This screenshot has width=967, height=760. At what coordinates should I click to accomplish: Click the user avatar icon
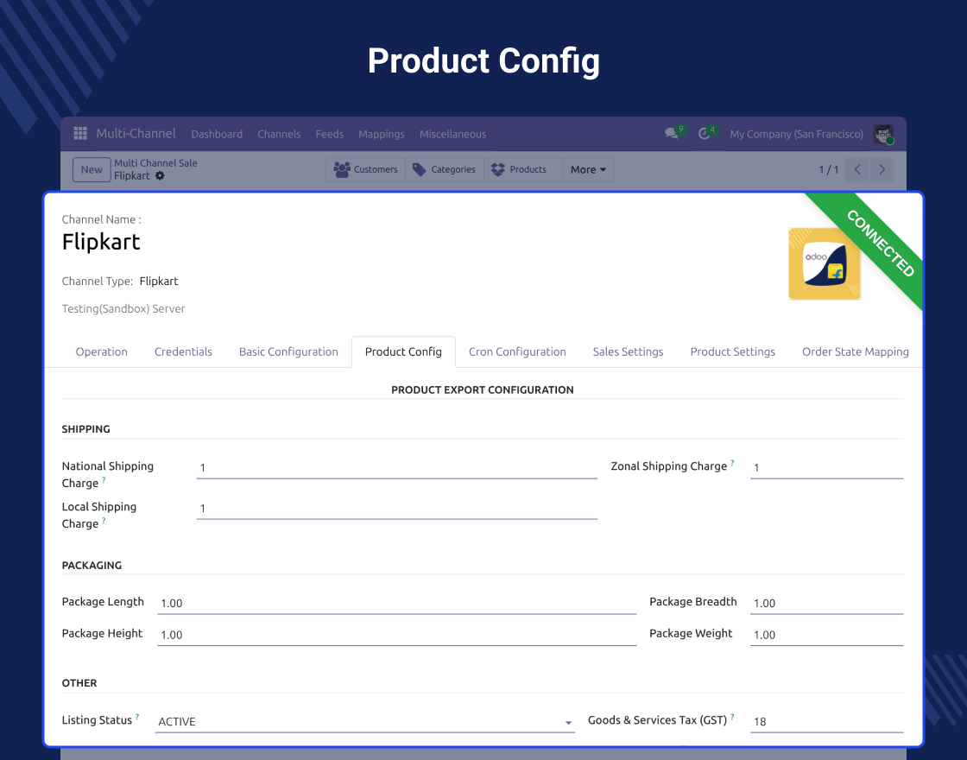click(x=883, y=134)
